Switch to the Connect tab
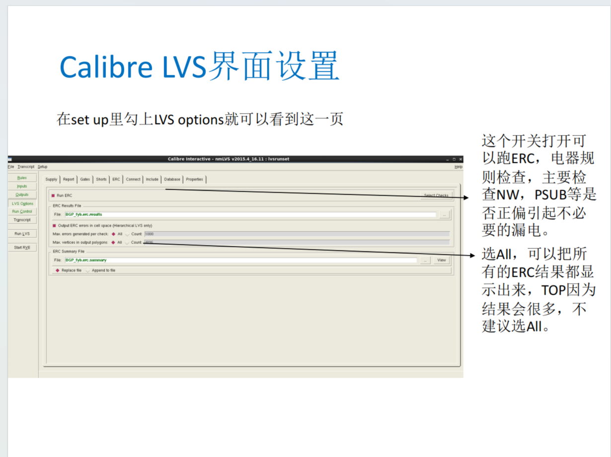611x457 pixels. click(x=133, y=180)
